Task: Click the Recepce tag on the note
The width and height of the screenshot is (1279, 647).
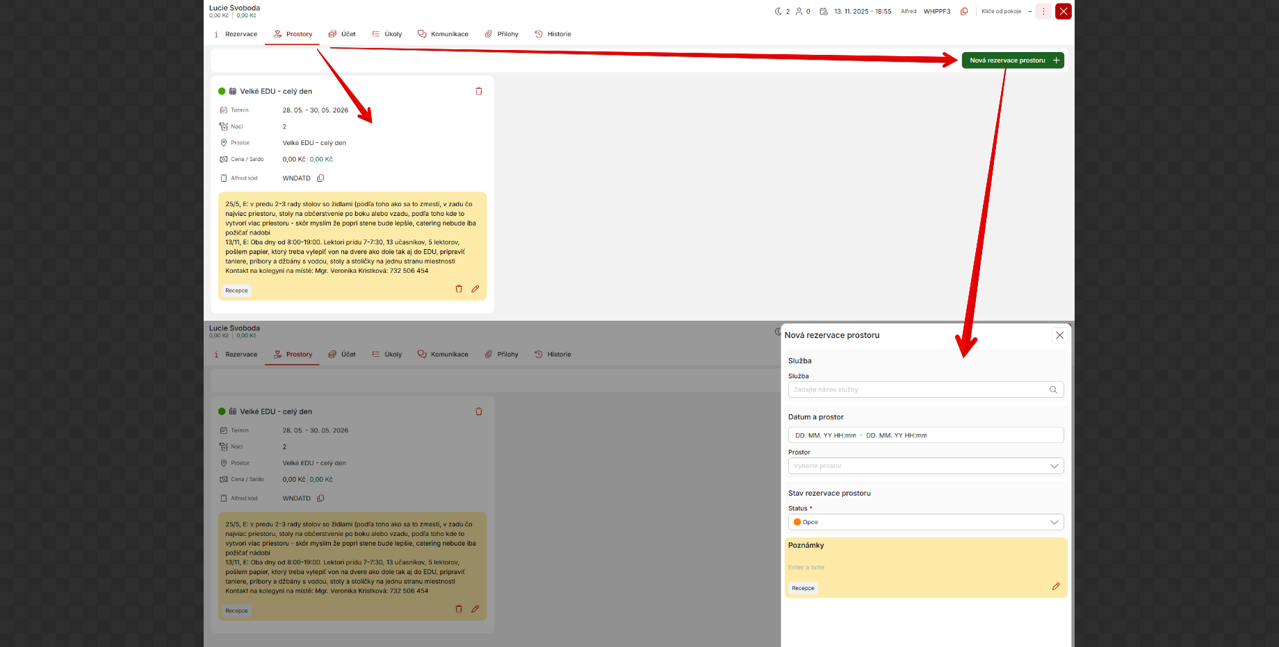Action: pyautogui.click(x=236, y=291)
